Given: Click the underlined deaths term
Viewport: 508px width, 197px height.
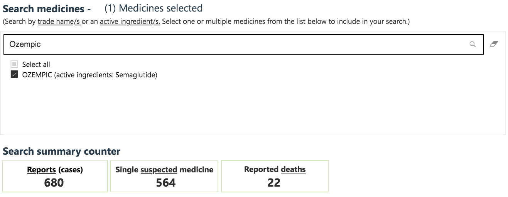Looking at the screenshot, I should (293, 169).
